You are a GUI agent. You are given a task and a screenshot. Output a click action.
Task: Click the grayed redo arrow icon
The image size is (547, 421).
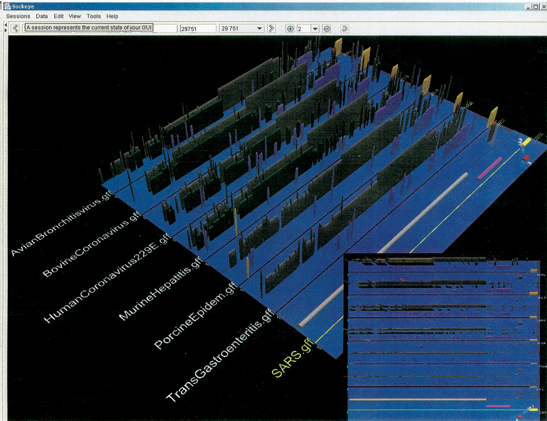[x=344, y=29]
